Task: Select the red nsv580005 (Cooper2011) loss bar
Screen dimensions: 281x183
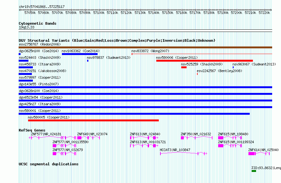Action: coord(93,120)
